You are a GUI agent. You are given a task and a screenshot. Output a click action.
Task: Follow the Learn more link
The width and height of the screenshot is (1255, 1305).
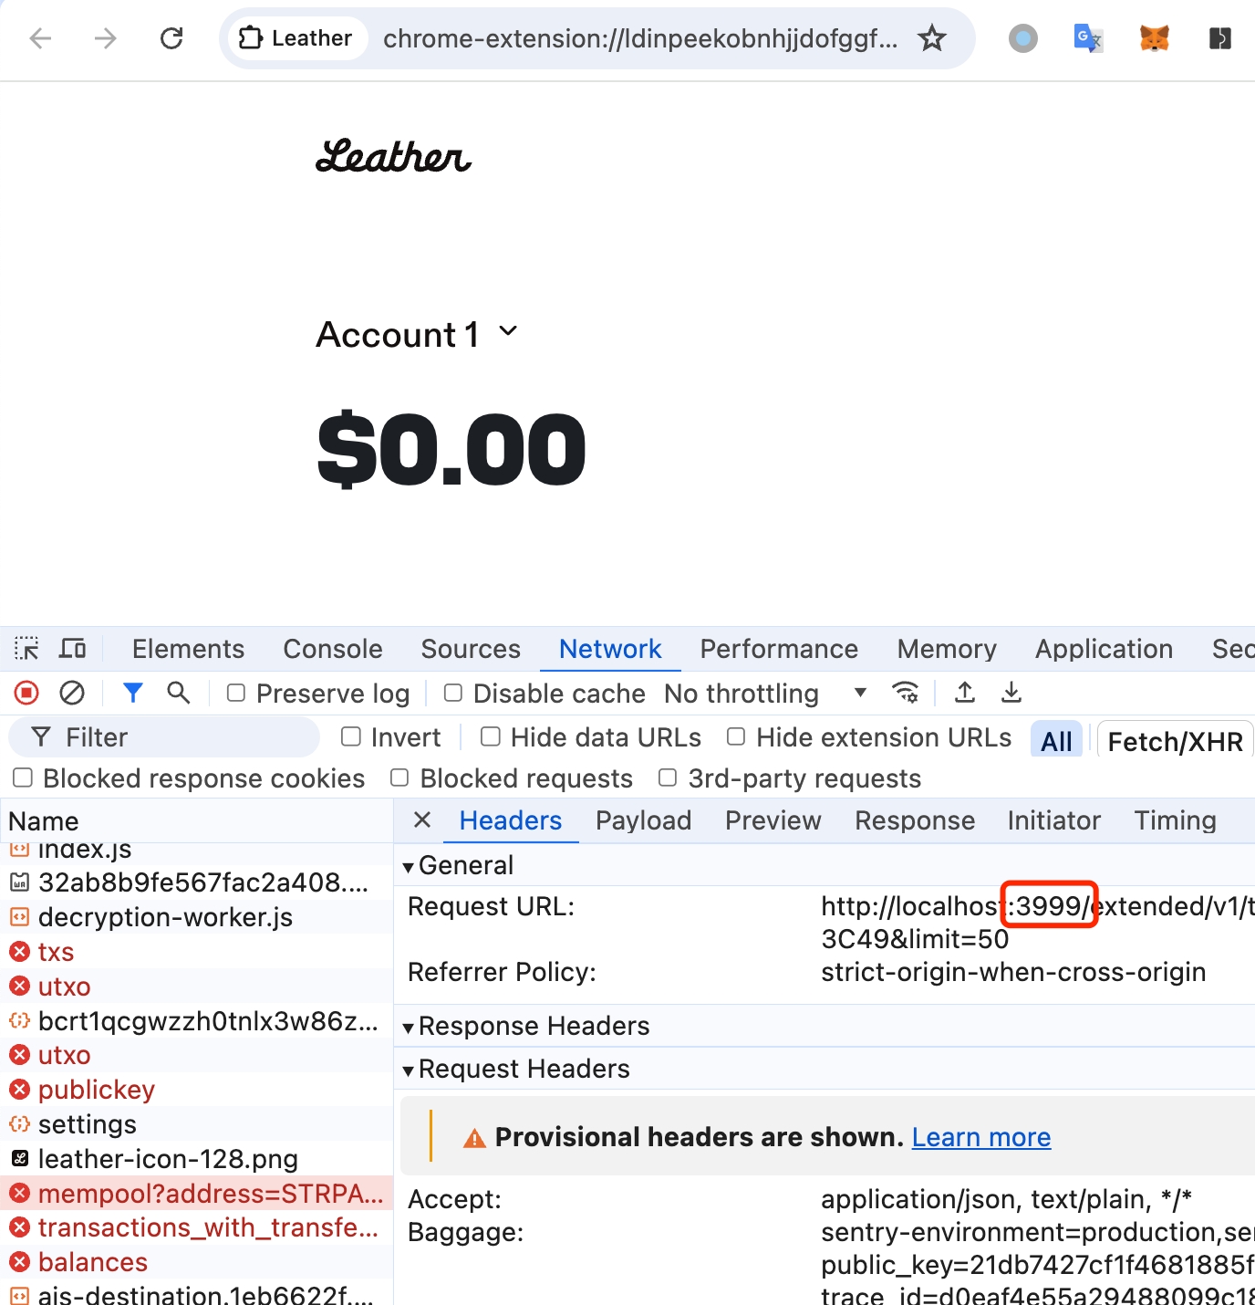[x=980, y=1137]
